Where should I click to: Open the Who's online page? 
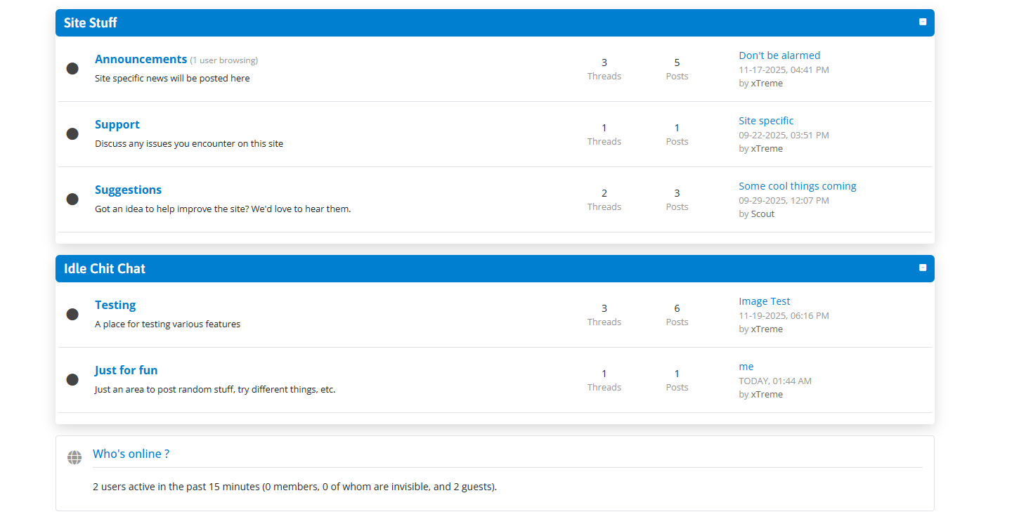coord(131,454)
